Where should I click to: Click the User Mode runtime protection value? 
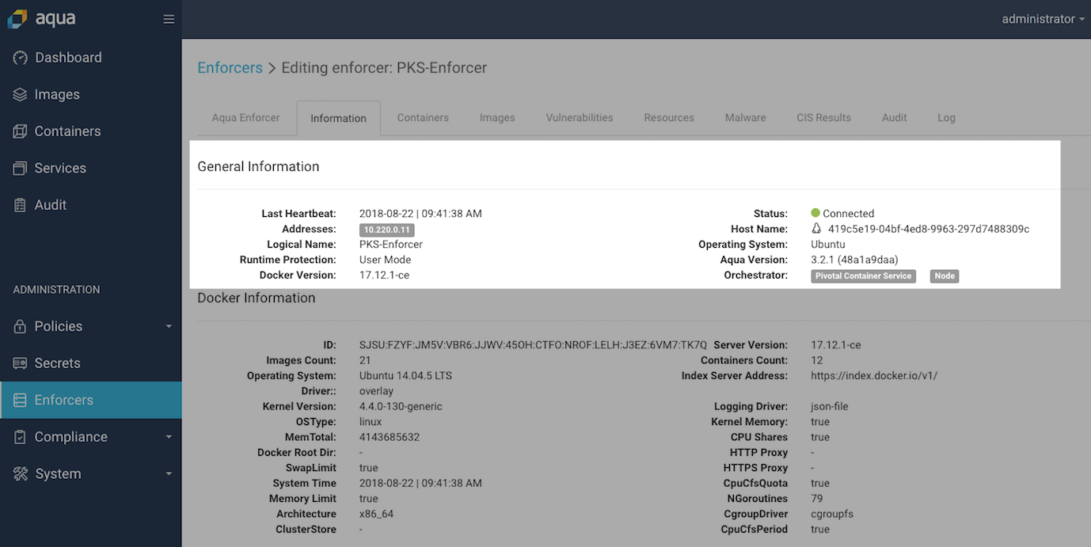click(x=385, y=260)
